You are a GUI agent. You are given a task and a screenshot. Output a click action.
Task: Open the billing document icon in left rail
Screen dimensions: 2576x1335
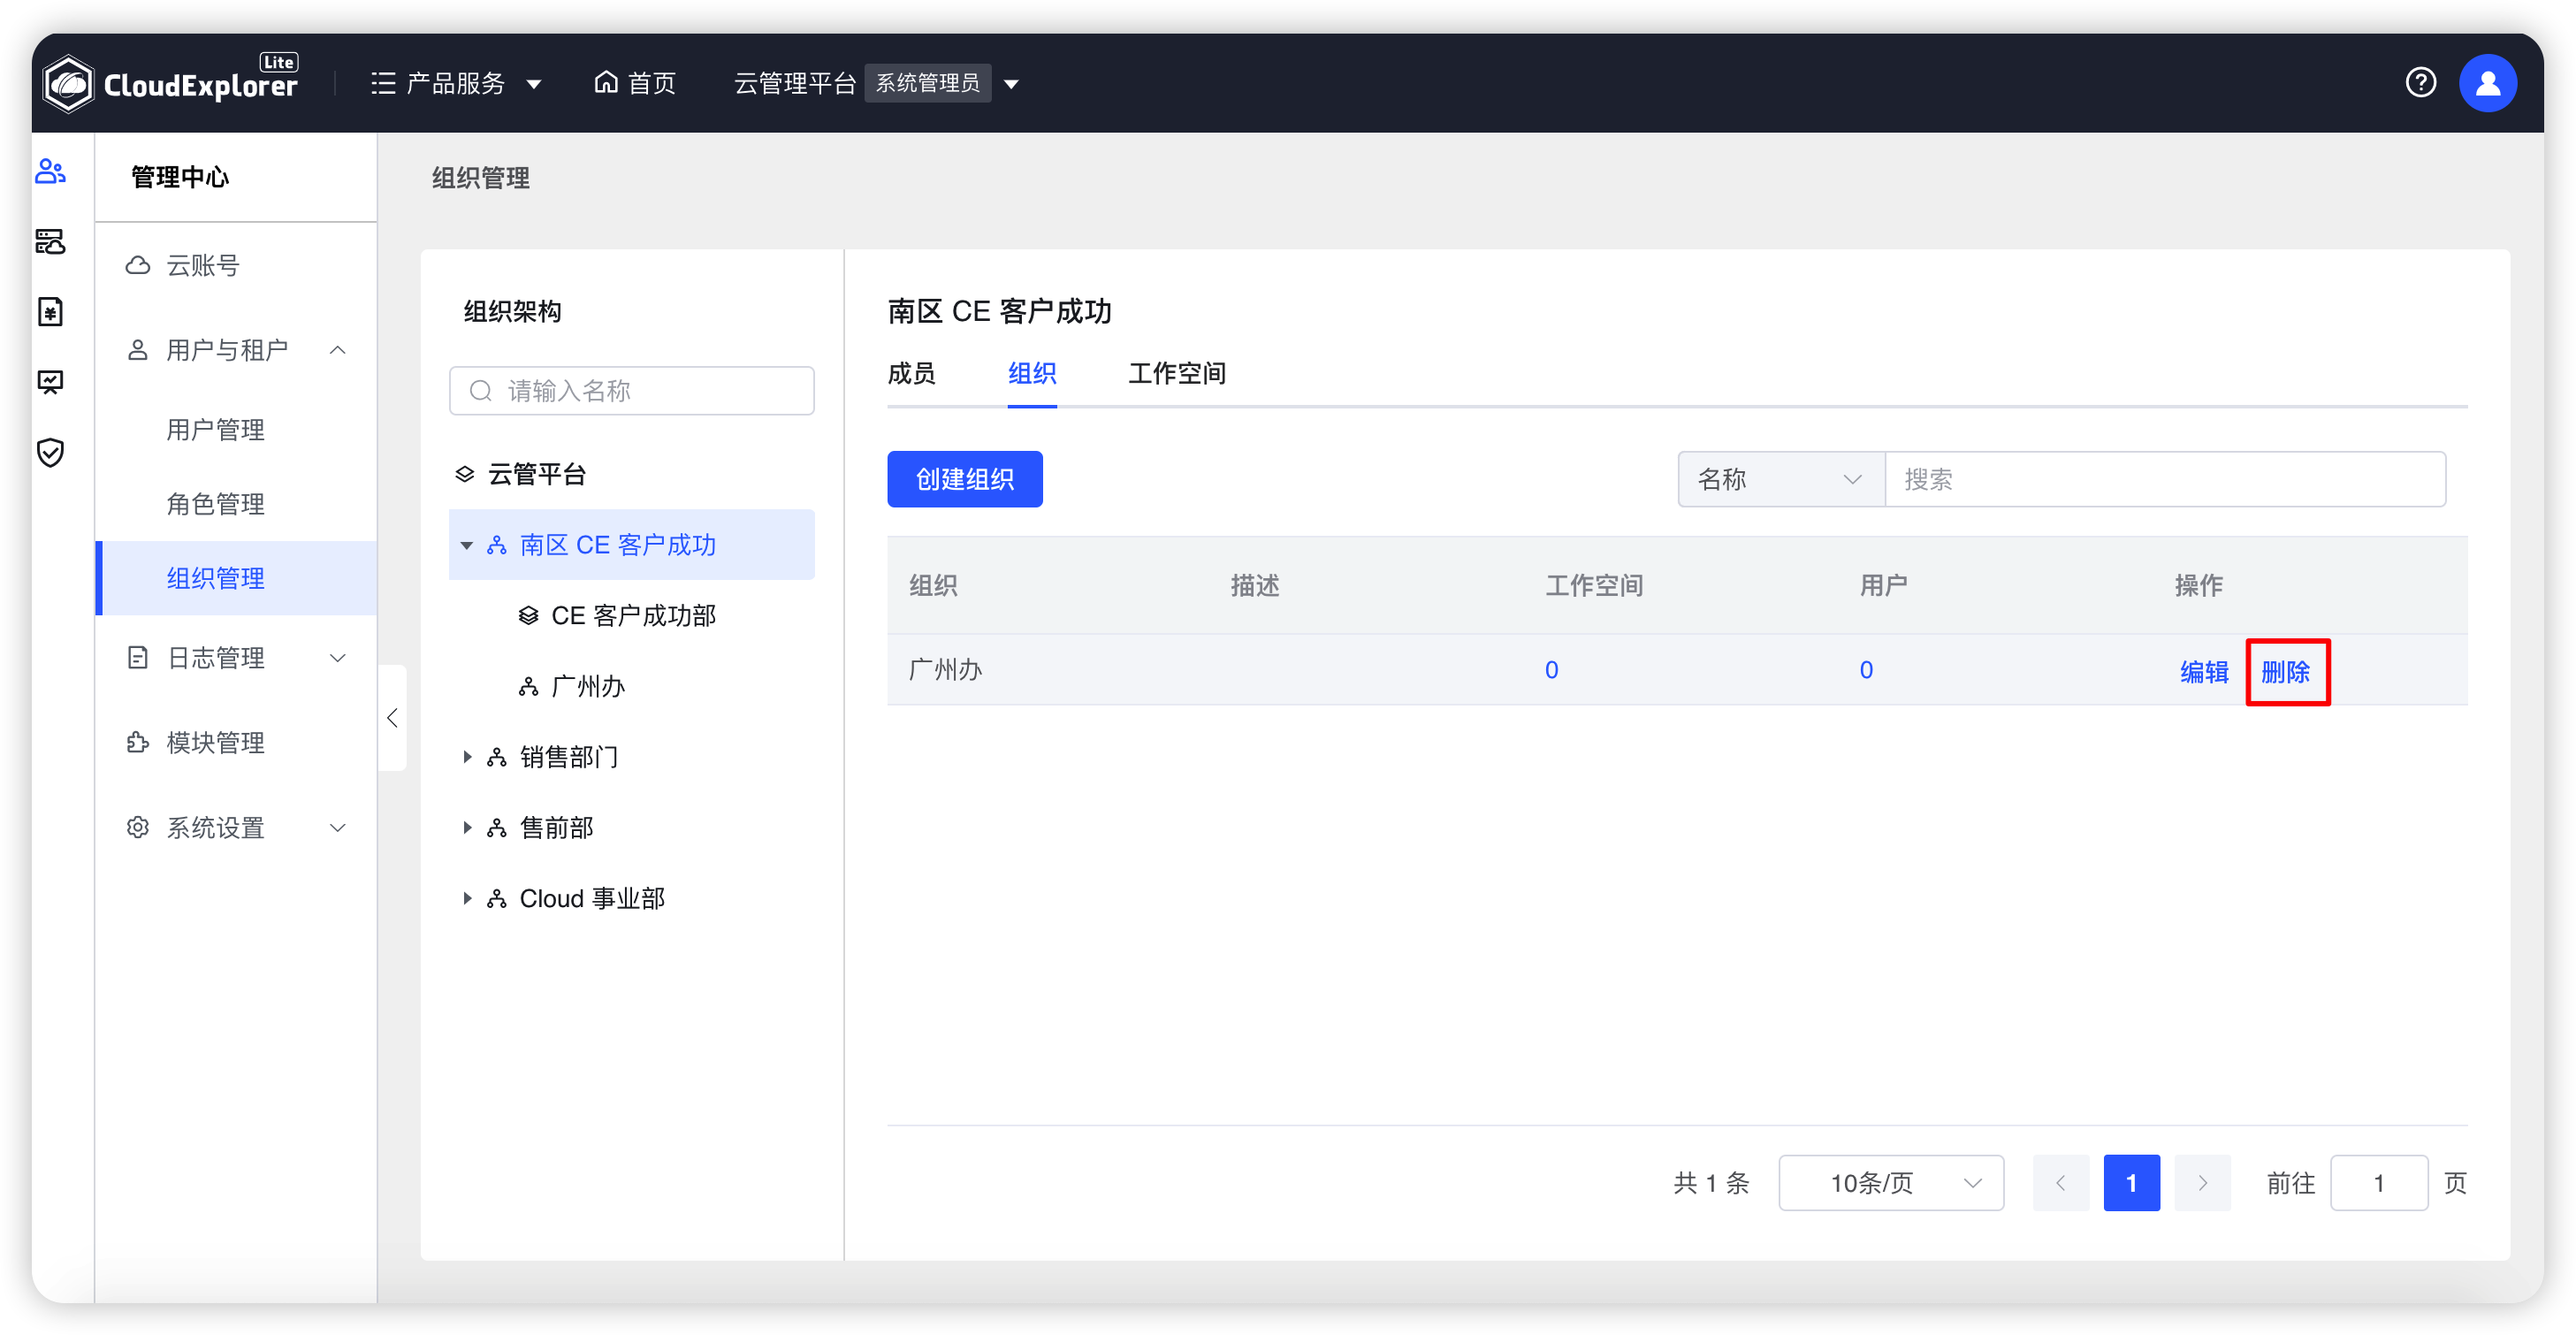tap(50, 312)
